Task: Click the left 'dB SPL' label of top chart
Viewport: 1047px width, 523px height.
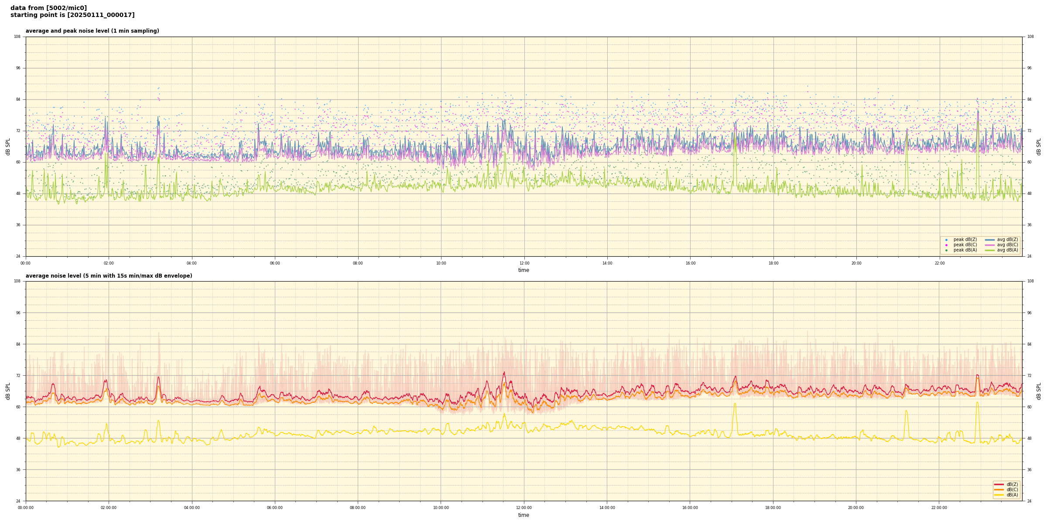Action: click(8, 146)
